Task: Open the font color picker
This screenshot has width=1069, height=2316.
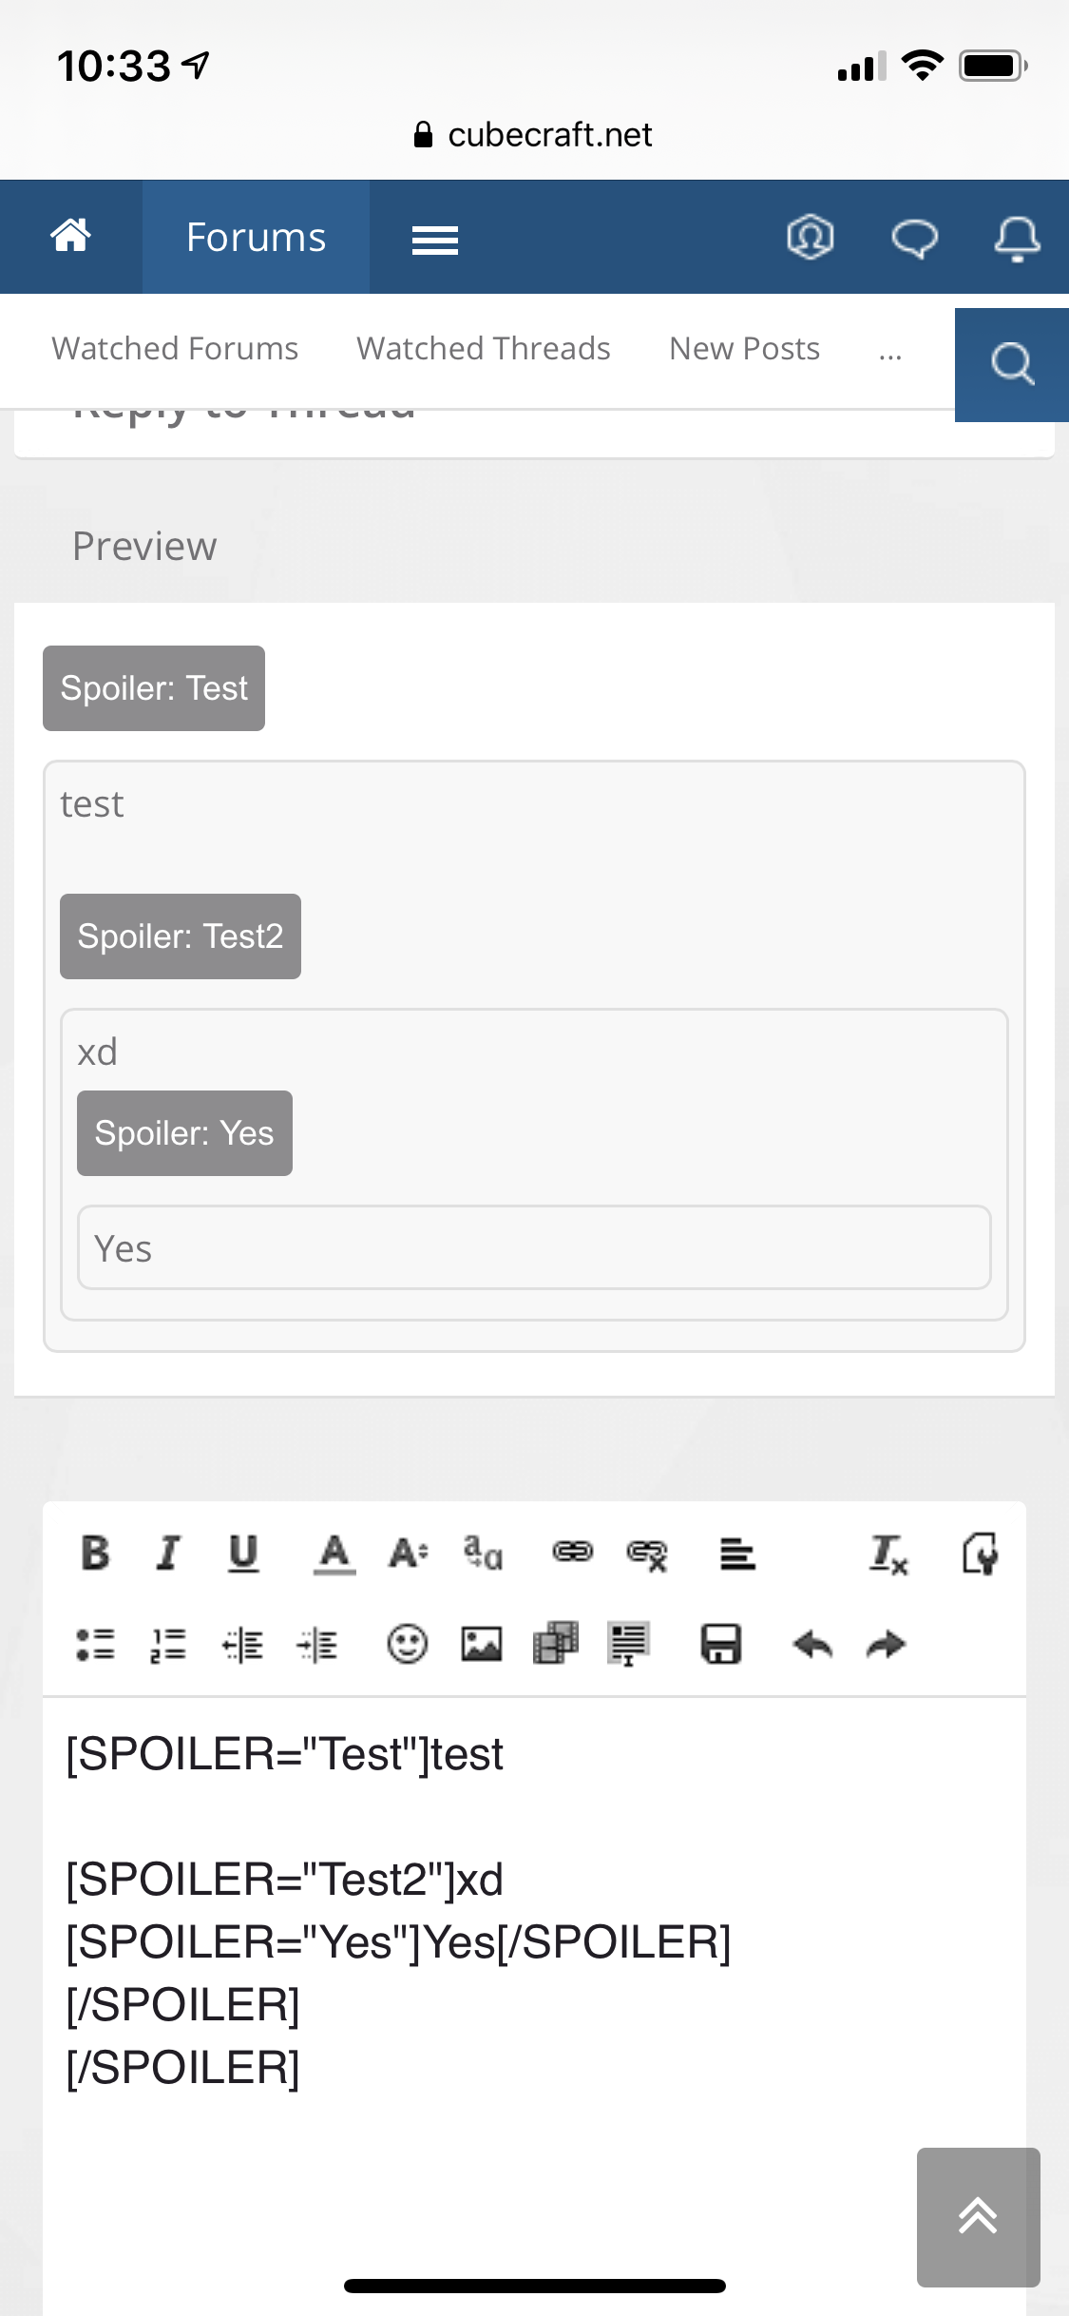Action: click(334, 1554)
